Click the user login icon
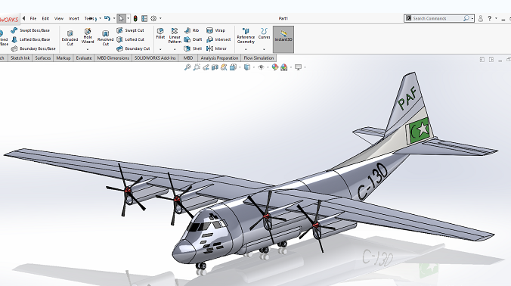Screen dimensions: 511x286 [x=480, y=19]
